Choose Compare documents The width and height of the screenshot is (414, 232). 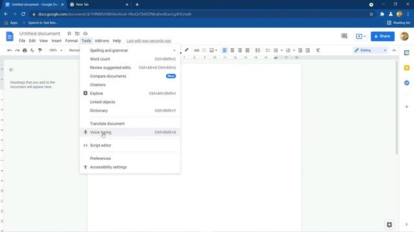[129, 76]
